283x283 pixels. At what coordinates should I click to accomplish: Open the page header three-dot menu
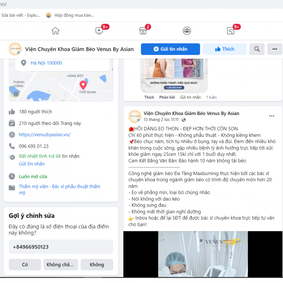coord(275,49)
